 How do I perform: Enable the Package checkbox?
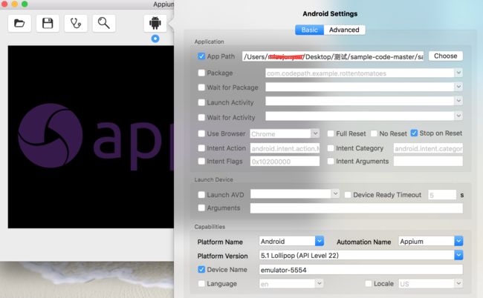pyautogui.click(x=201, y=73)
